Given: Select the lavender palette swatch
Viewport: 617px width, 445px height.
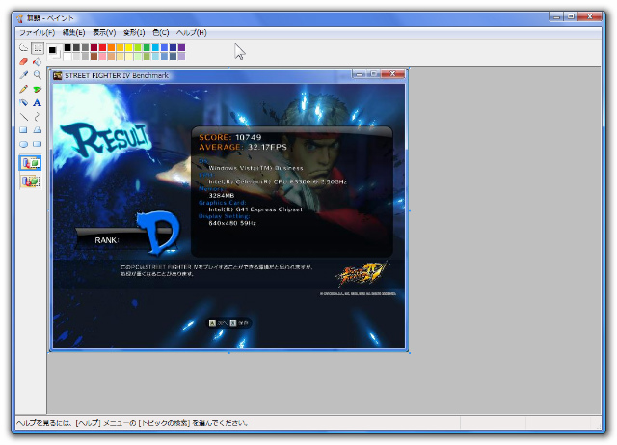Looking at the screenshot, I should click(181, 56).
